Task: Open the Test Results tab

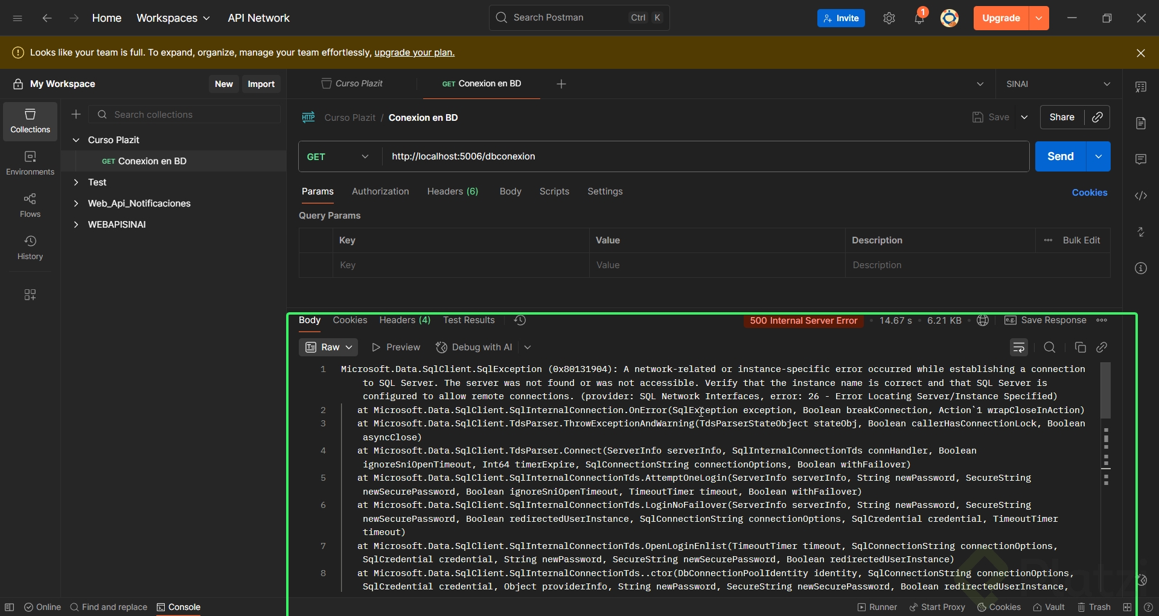Action: tap(469, 320)
